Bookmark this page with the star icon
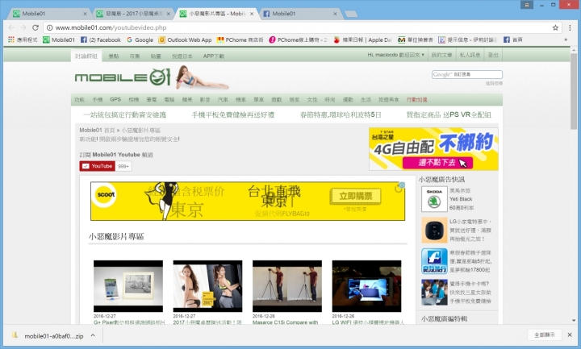 (x=555, y=27)
